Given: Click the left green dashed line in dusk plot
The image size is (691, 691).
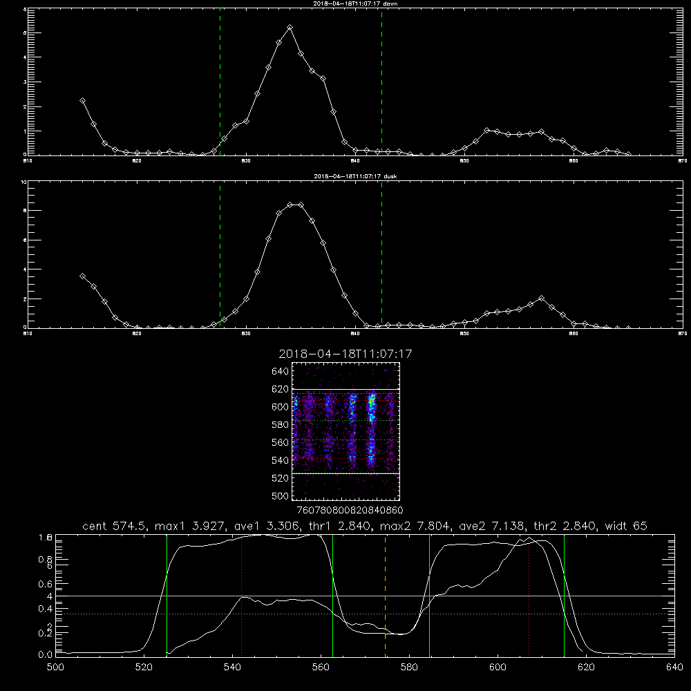Looking at the screenshot, I should click(220, 254).
